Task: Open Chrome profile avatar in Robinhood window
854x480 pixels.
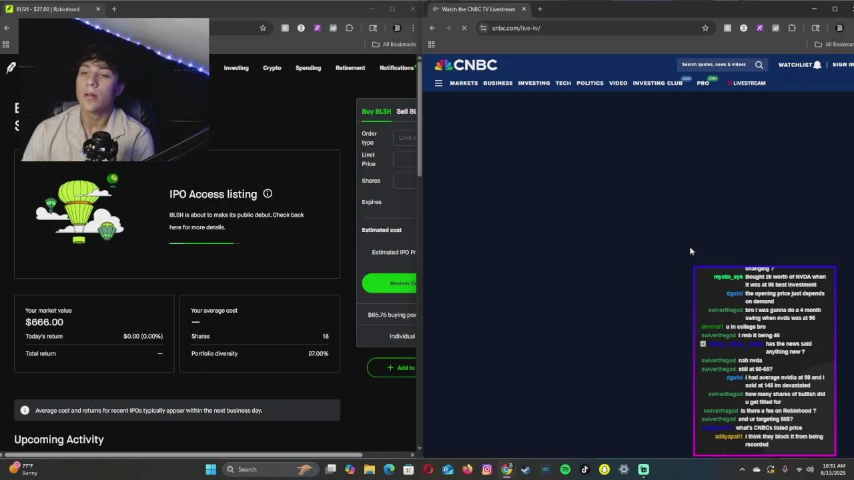Action: (397, 28)
